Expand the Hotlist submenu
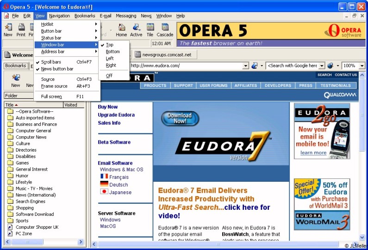 point(67,24)
